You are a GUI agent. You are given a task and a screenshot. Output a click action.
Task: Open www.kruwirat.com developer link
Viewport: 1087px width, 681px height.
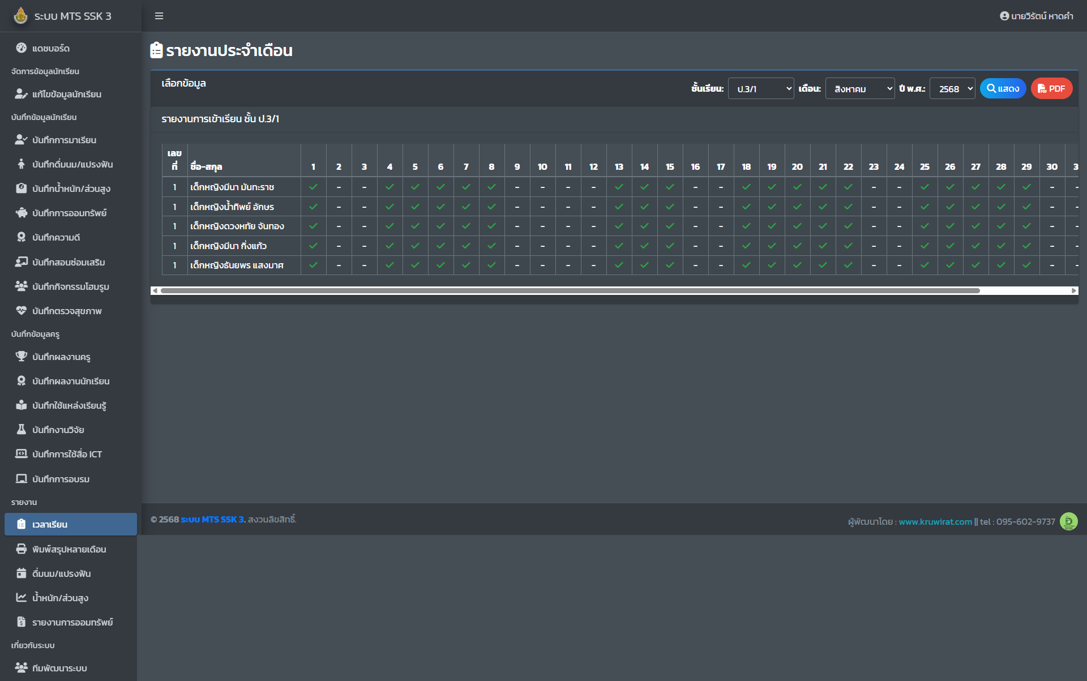click(x=935, y=522)
